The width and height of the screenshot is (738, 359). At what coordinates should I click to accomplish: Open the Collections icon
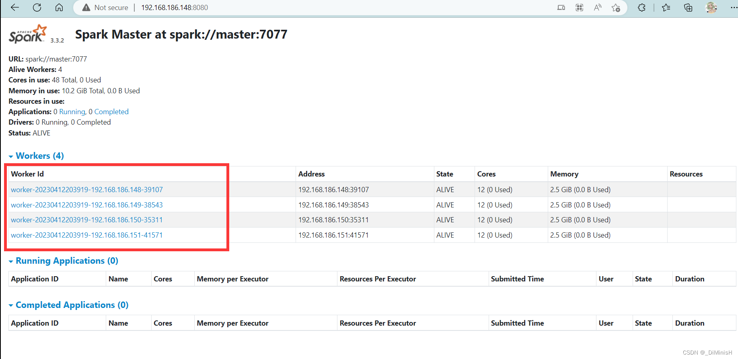pyautogui.click(x=688, y=8)
